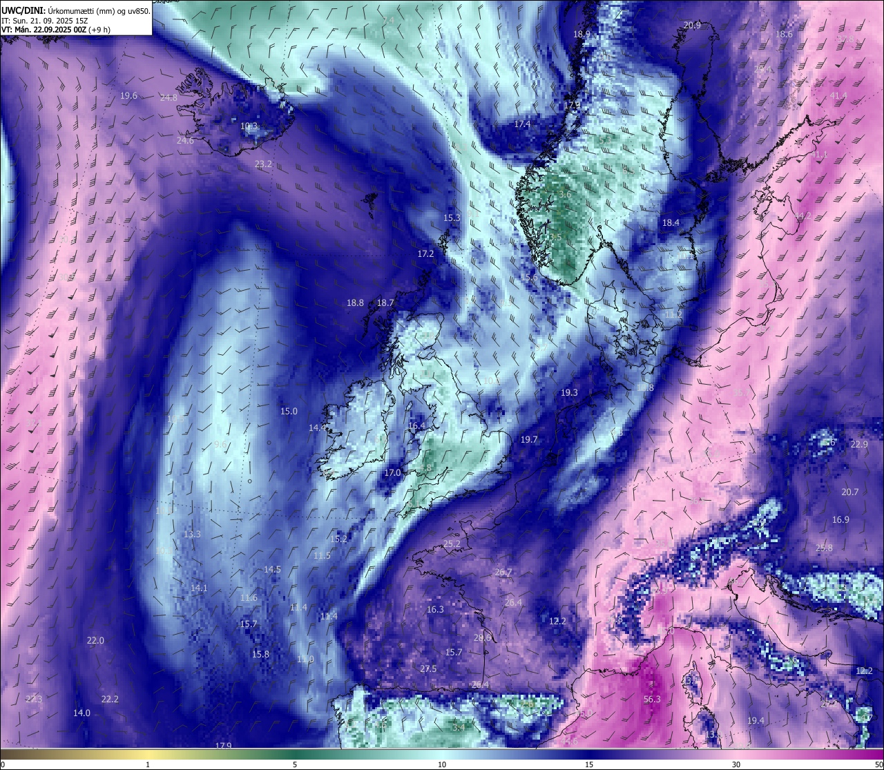884x770 pixels.
Task: Click the 23.2 value label
Action: [x=263, y=164]
